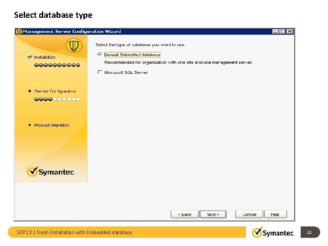
Task: Maximize the wizard window
Action: [x=282, y=31]
